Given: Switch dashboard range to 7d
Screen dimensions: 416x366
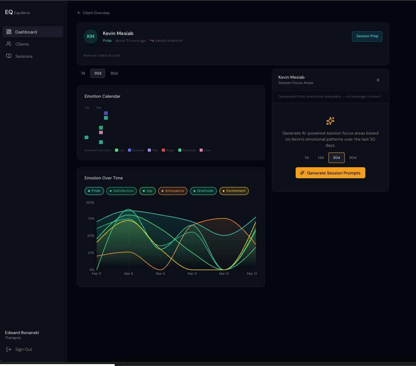Looking at the screenshot, I should pos(83,73).
